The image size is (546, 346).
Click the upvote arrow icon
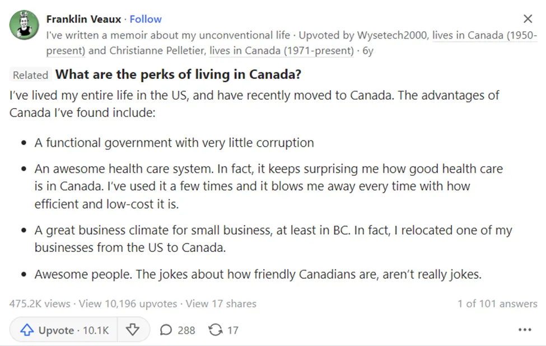(27, 330)
